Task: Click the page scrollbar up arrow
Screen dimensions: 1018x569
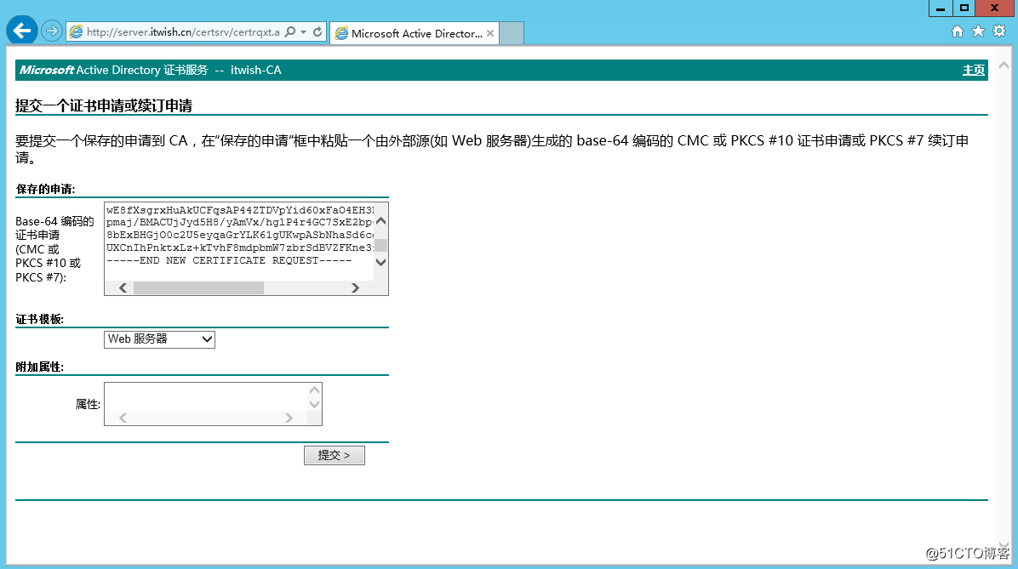Action: pos(1004,65)
